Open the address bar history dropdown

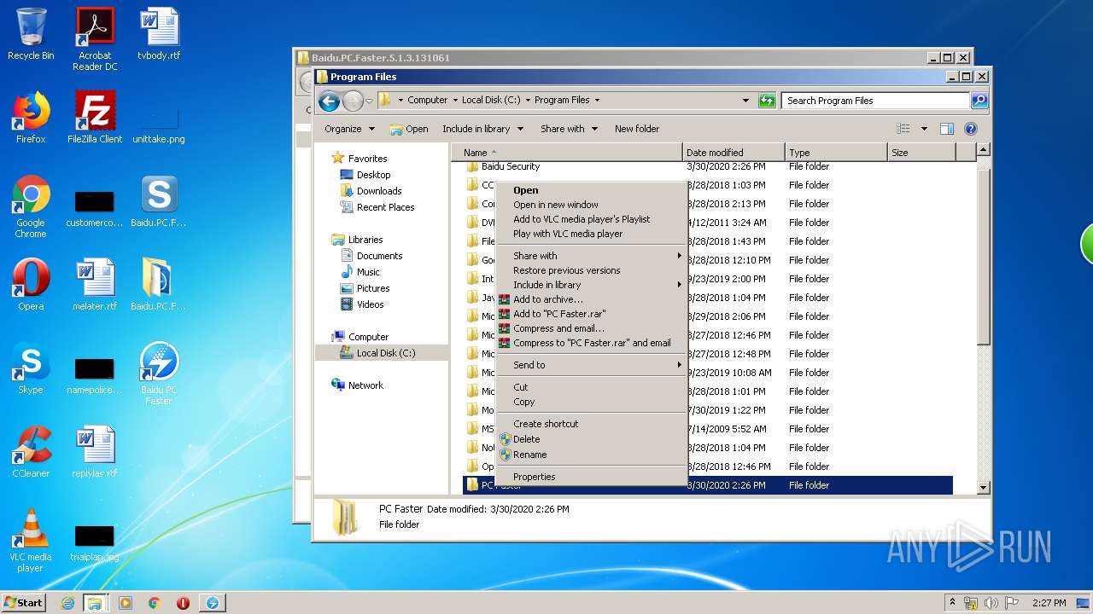pos(746,101)
